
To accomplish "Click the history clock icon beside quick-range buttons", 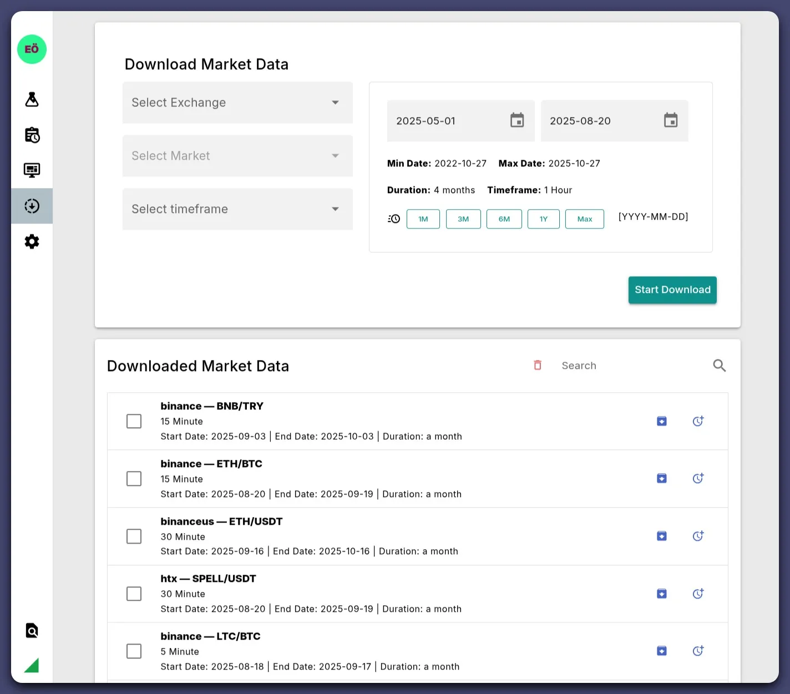I will tap(393, 219).
